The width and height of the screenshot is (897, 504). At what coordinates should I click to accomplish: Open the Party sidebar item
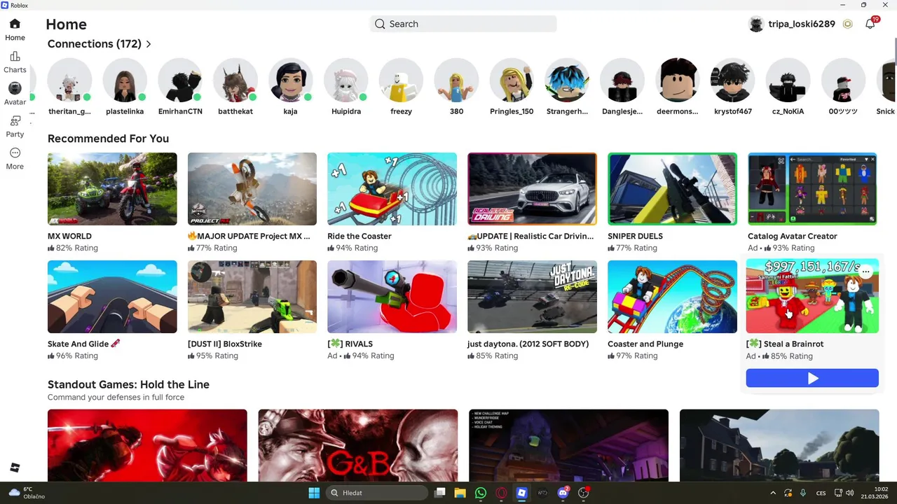tap(15, 121)
